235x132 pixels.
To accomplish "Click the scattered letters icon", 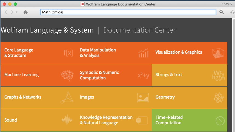I will pyautogui.click(x=218, y=76).
